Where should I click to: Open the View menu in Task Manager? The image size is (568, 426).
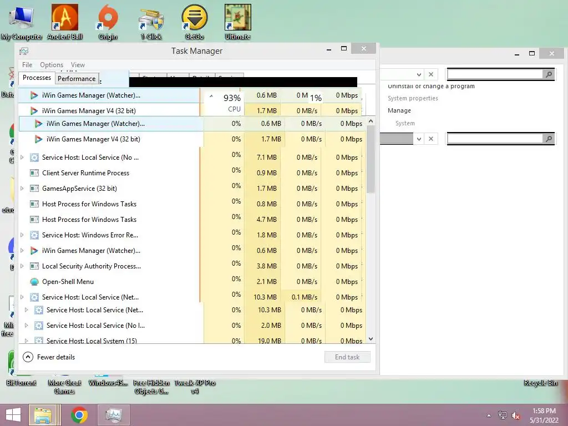point(78,65)
